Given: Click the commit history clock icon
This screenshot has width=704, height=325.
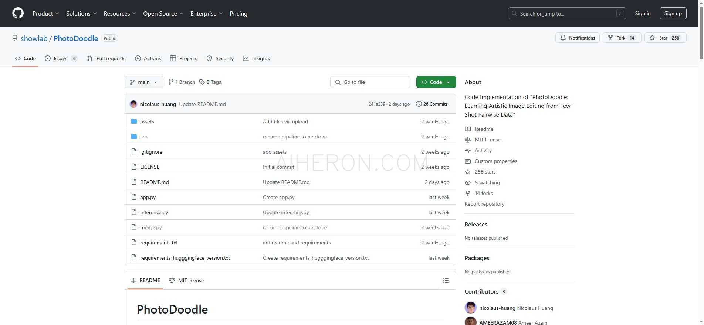Looking at the screenshot, I should click(419, 104).
